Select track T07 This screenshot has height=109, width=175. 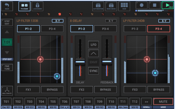76,101
